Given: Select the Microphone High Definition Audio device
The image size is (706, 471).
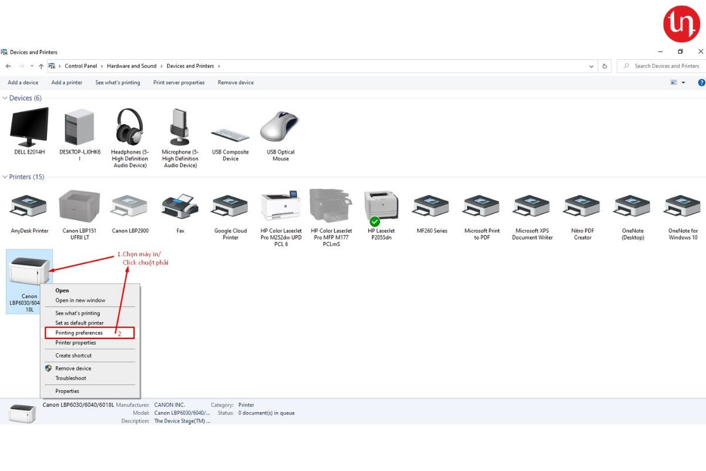Looking at the screenshot, I should pos(180,138).
